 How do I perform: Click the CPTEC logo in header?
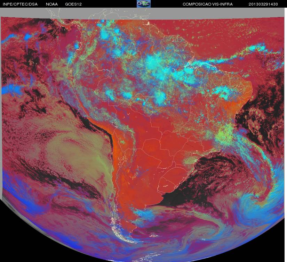[x=144, y=4]
